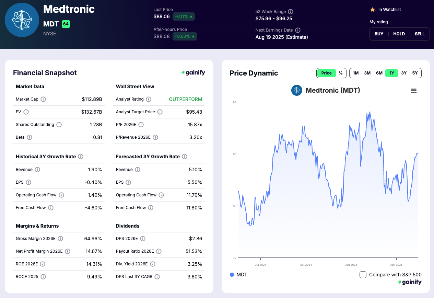Click the $2.86 DPS value

[x=196, y=239]
